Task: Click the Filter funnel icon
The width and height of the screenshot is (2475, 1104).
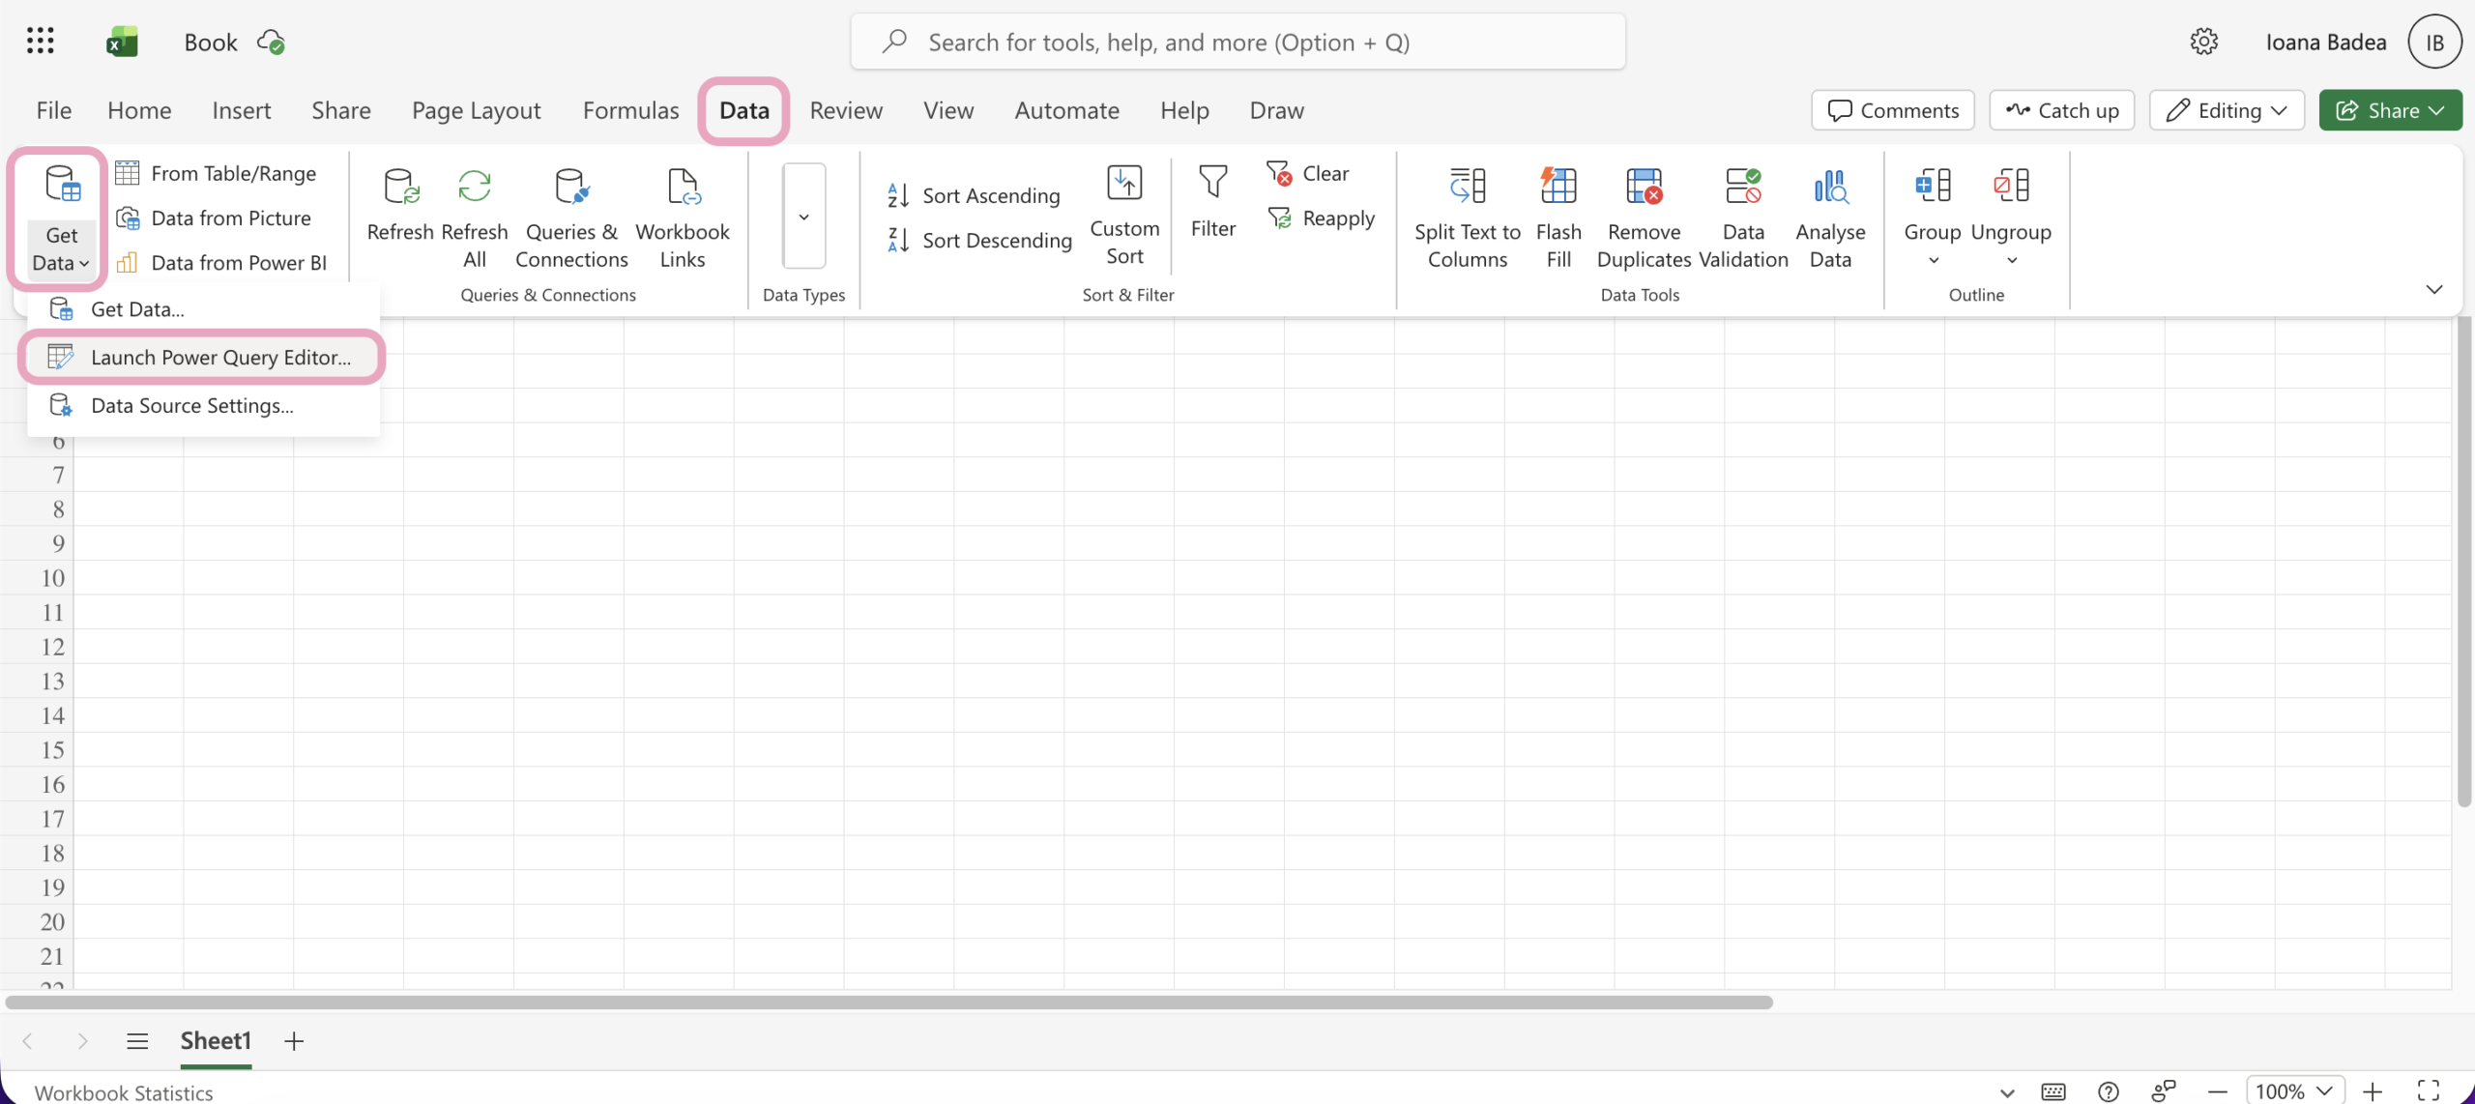Action: (x=1212, y=183)
